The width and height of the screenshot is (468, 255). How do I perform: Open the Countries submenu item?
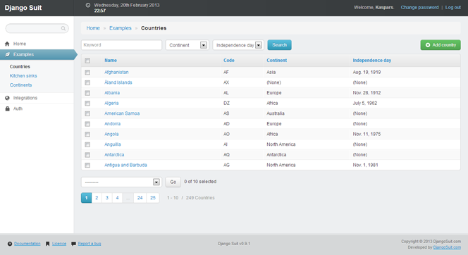click(x=20, y=66)
